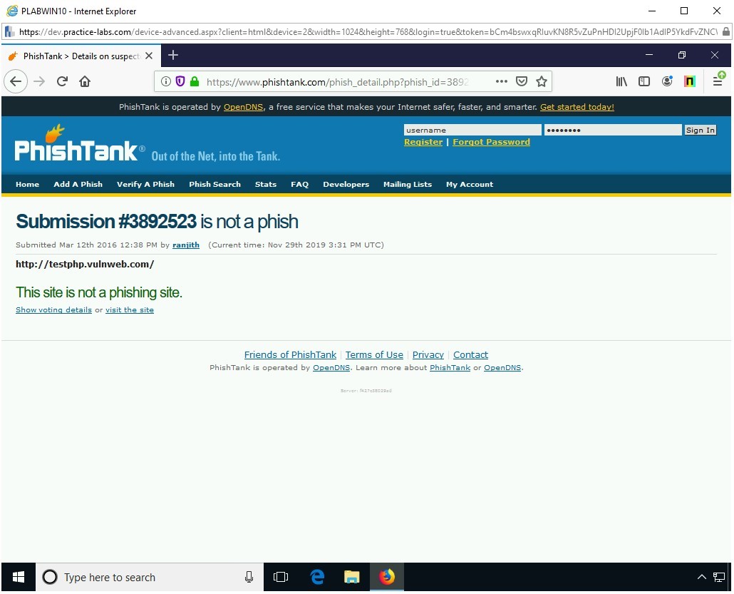
Task: Open Microsoft Edge from the taskbar
Action: pos(317,578)
